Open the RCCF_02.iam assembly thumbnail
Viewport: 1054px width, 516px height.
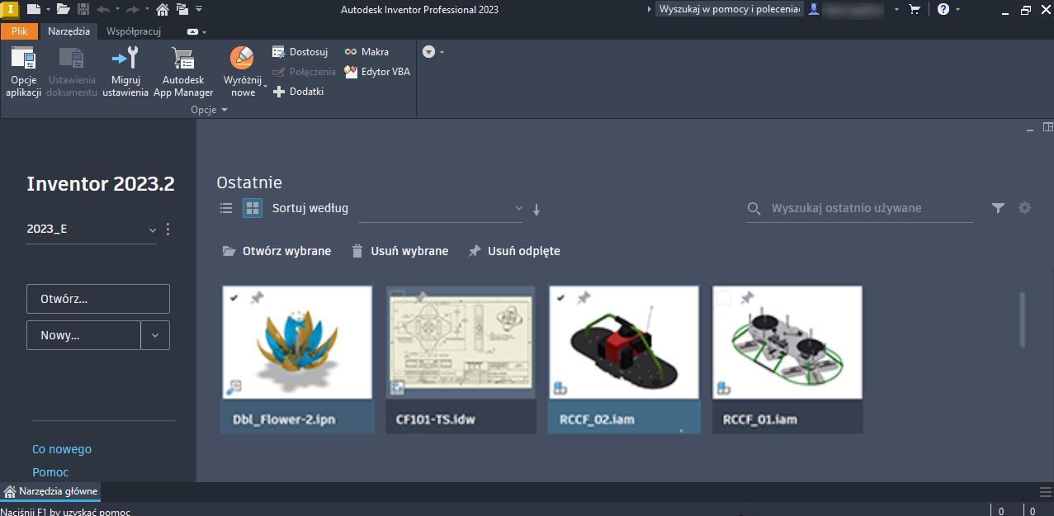point(624,343)
